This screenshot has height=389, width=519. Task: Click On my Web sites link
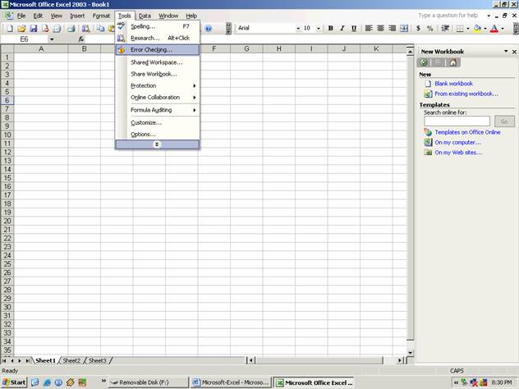point(458,153)
